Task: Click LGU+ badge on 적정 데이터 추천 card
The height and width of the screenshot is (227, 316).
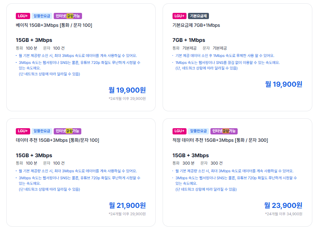Action: coord(179,131)
